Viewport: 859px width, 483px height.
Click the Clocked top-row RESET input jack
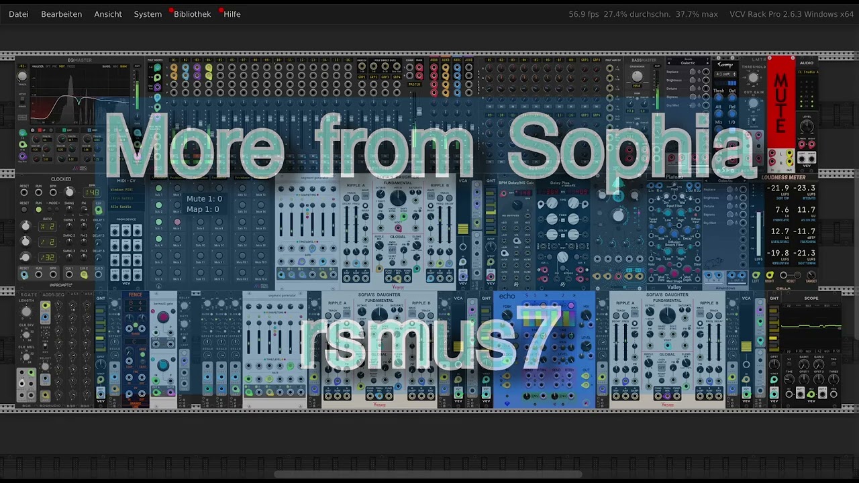click(23, 193)
